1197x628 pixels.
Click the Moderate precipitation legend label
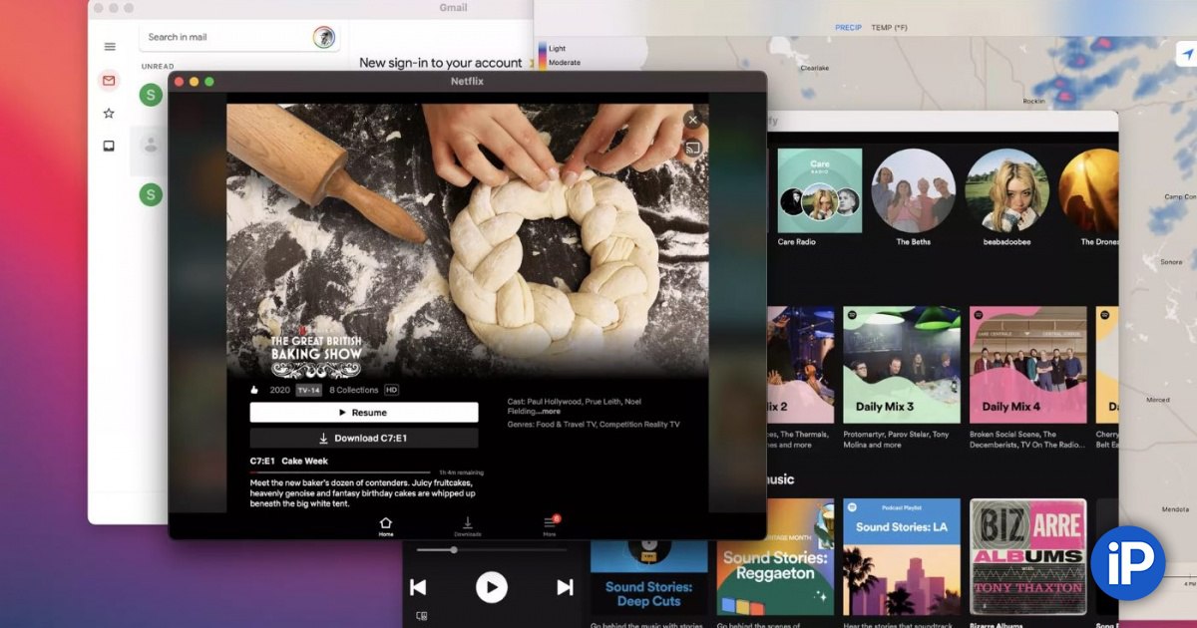pos(565,63)
